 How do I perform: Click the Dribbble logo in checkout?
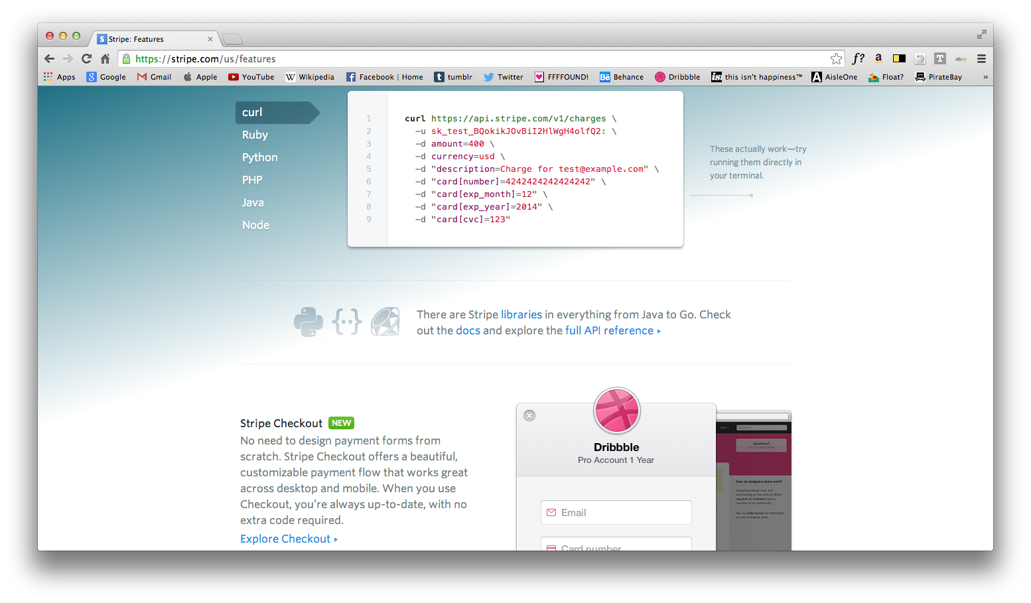(x=616, y=411)
